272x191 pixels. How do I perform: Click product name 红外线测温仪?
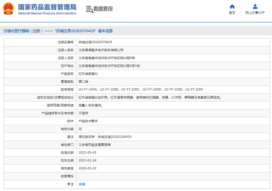pyautogui.click(x=88, y=74)
